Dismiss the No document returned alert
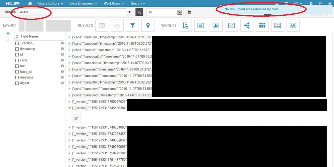The height and width of the screenshot is (167, 334). [x=277, y=9]
